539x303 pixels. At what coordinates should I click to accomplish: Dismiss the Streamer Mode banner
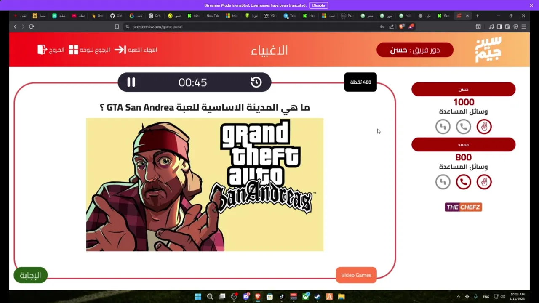click(531, 5)
